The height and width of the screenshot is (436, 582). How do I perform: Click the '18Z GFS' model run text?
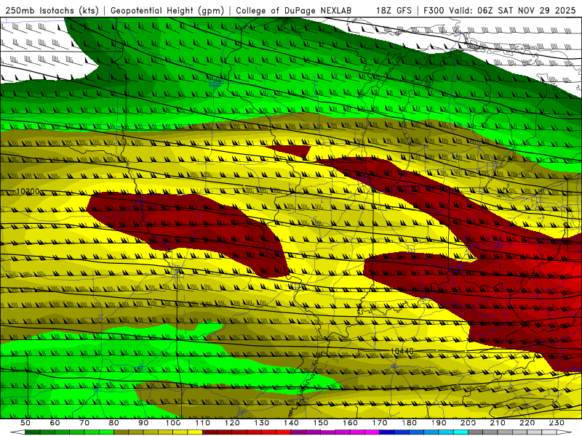click(394, 10)
